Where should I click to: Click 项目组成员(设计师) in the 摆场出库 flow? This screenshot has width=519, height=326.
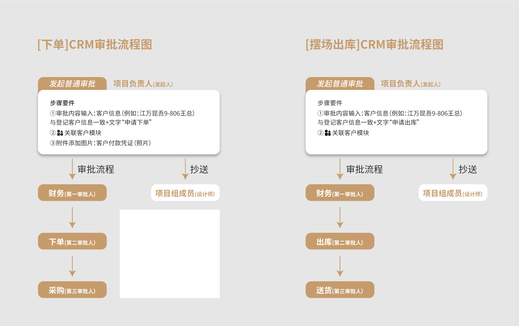[x=453, y=193]
